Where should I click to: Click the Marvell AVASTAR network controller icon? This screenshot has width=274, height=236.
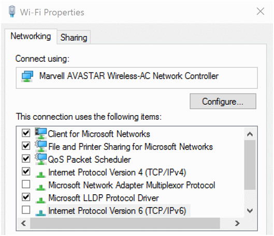(x=27, y=76)
